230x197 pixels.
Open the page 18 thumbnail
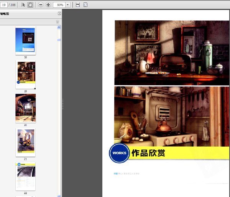(x=26, y=41)
